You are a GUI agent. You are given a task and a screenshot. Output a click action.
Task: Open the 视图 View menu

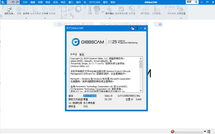pos(40,2)
